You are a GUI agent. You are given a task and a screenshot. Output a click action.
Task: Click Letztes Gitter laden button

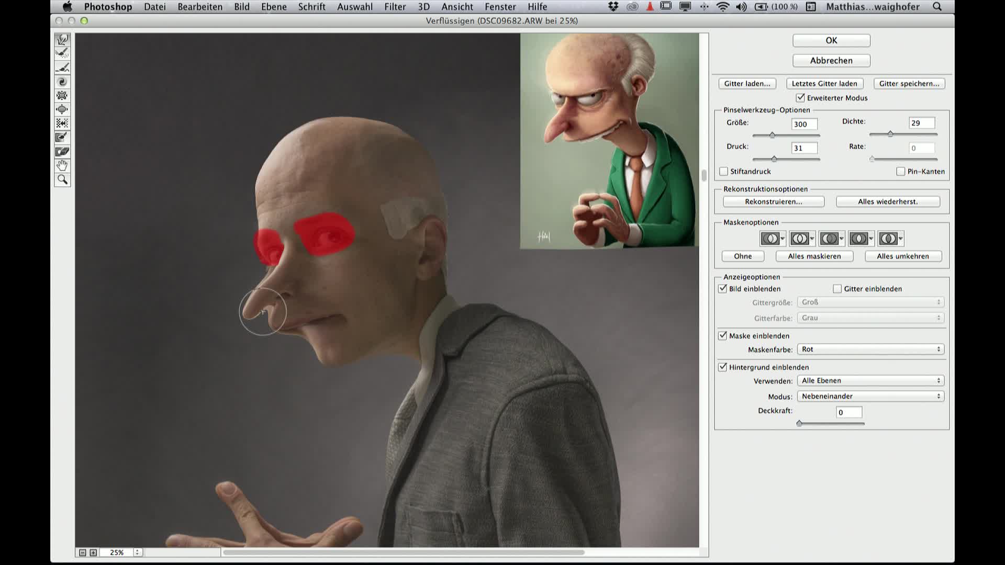click(824, 84)
